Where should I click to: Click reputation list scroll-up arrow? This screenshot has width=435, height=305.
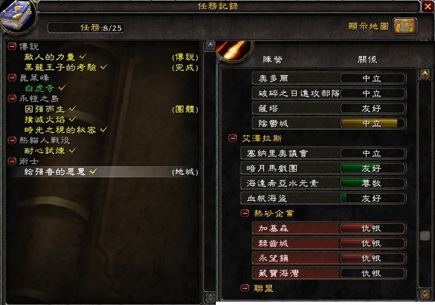tap(425, 74)
